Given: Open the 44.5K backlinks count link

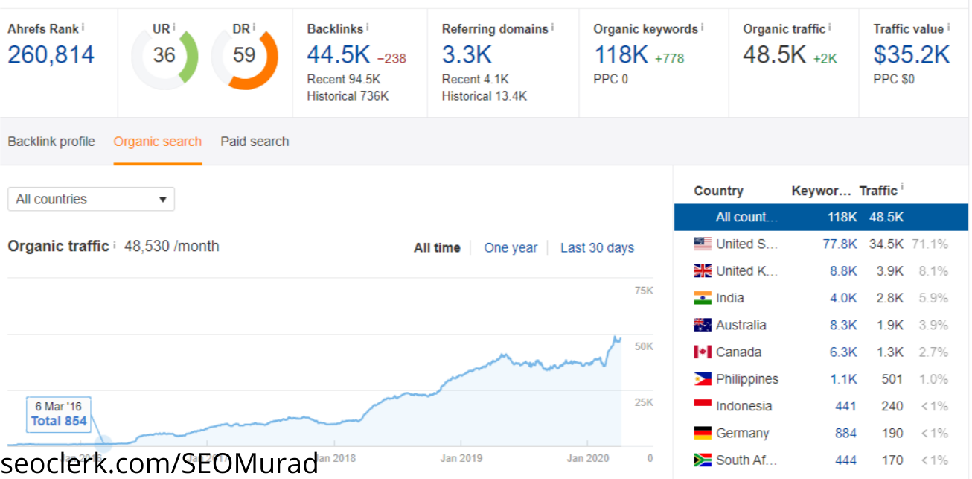Looking at the screenshot, I should [x=339, y=55].
